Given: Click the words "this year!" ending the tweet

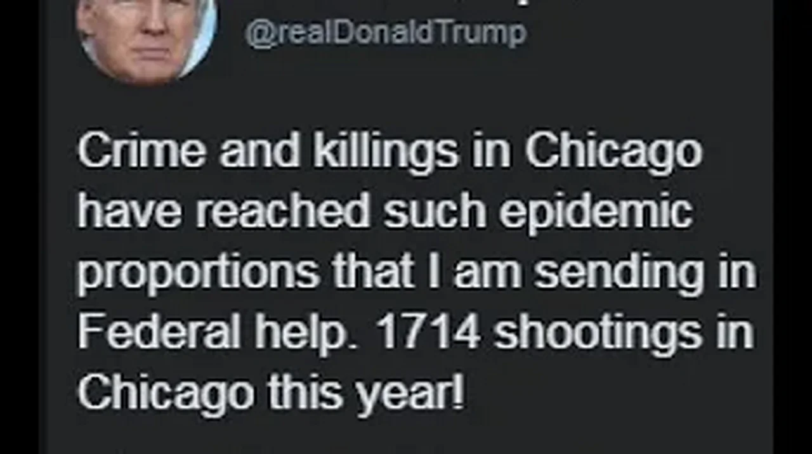Looking at the screenshot, I should tap(365, 394).
